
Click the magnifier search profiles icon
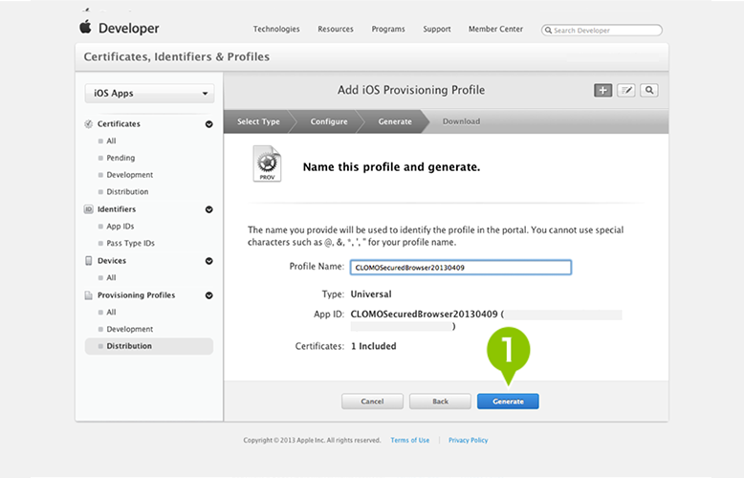click(x=649, y=90)
